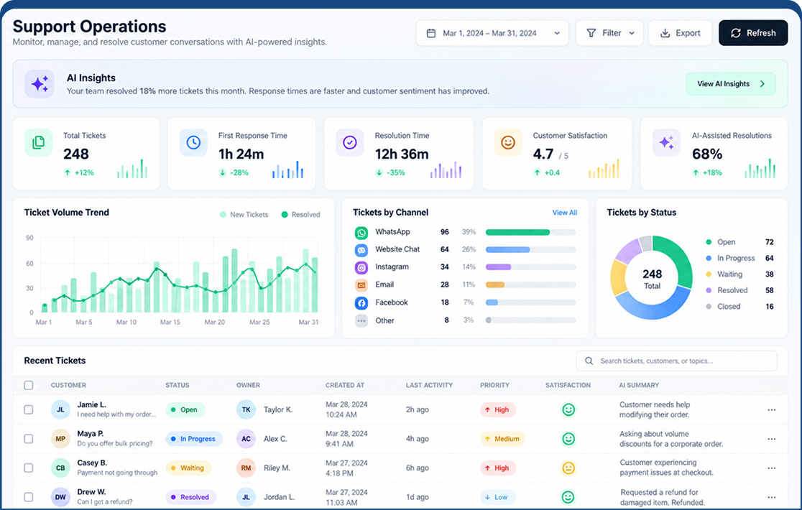Click the RM owner avatar for Riley M.

coord(246,468)
